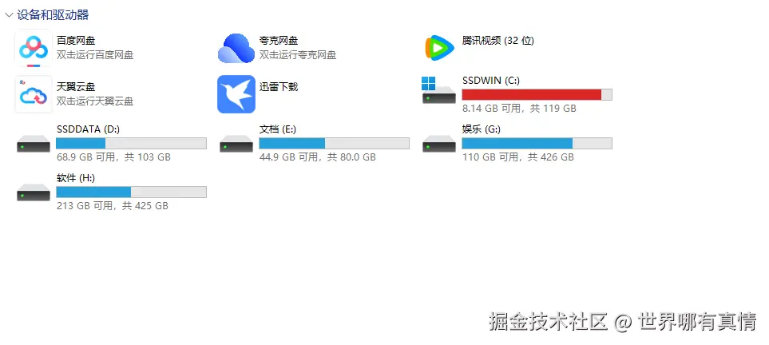Select the 双击运行天翼云盘 description text
Image resolution: width=769 pixels, height=345 pixels.
pyautogui.click(x=95, y=101)
